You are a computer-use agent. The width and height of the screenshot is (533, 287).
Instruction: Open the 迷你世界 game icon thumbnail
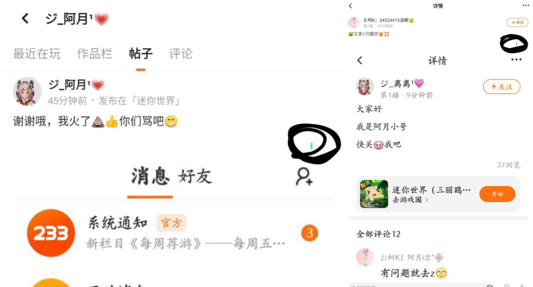(x=374, y=194)
